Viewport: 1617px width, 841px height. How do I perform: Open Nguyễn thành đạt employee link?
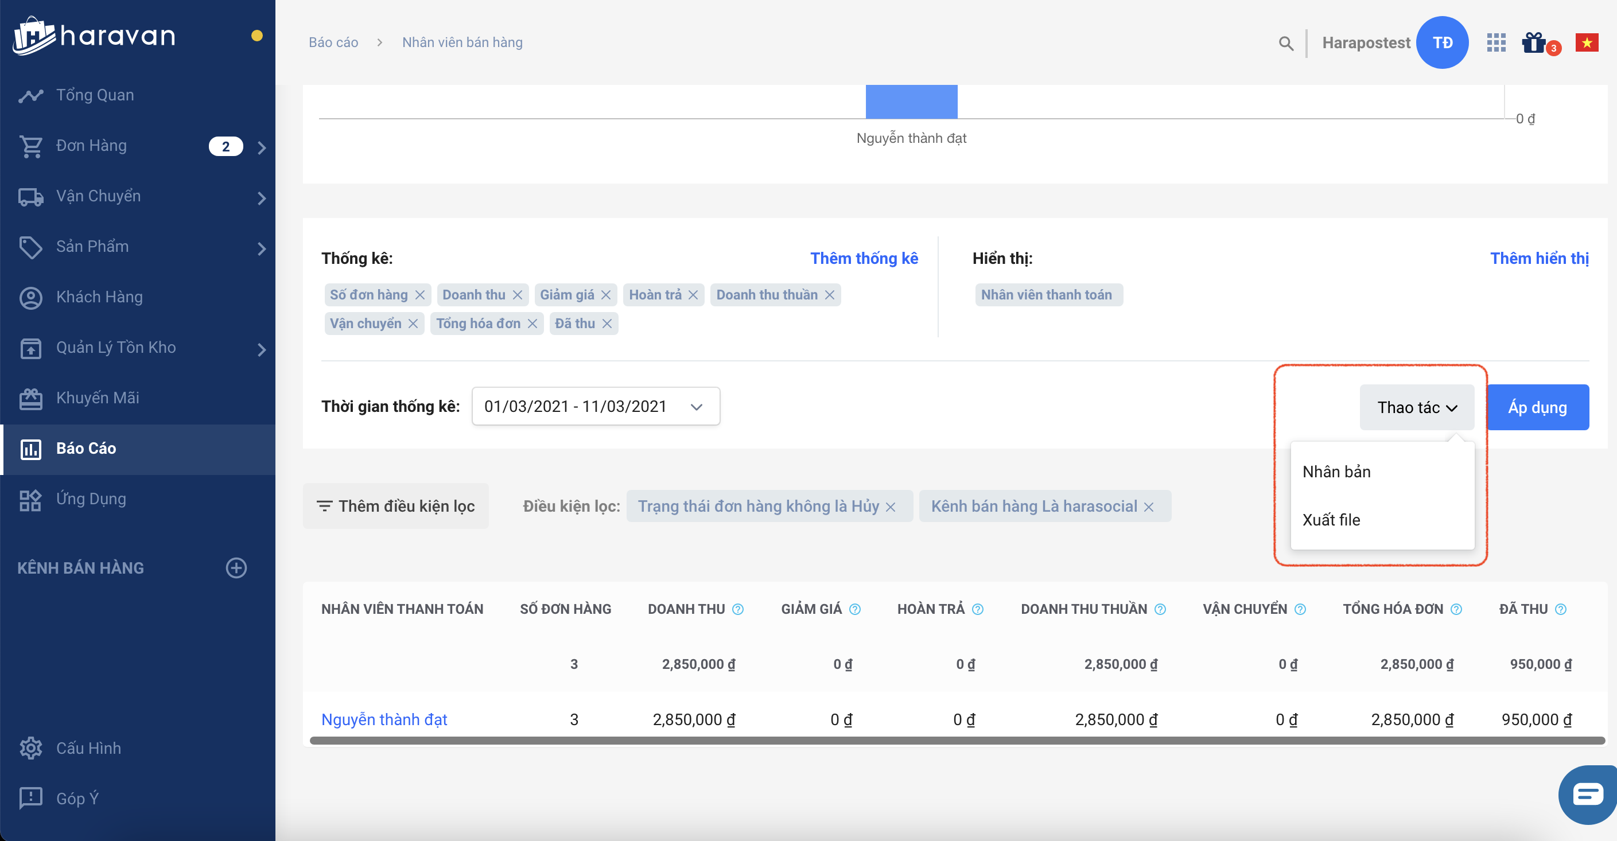click(384, 719)
